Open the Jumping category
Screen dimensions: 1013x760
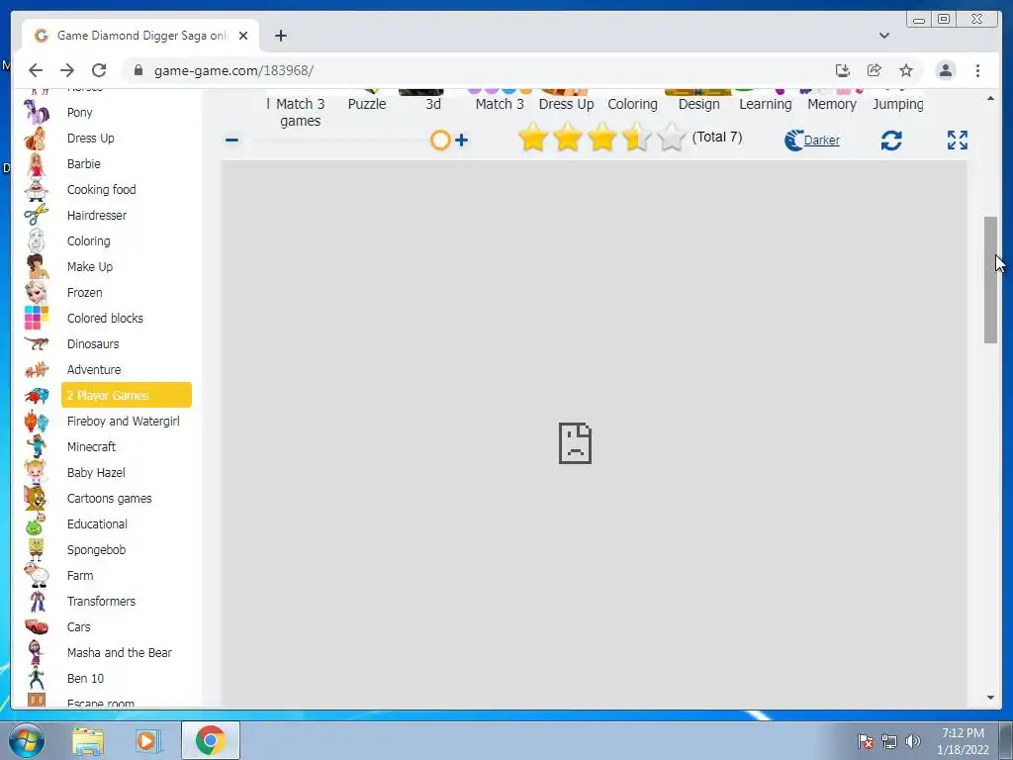[x=898, y=104]
